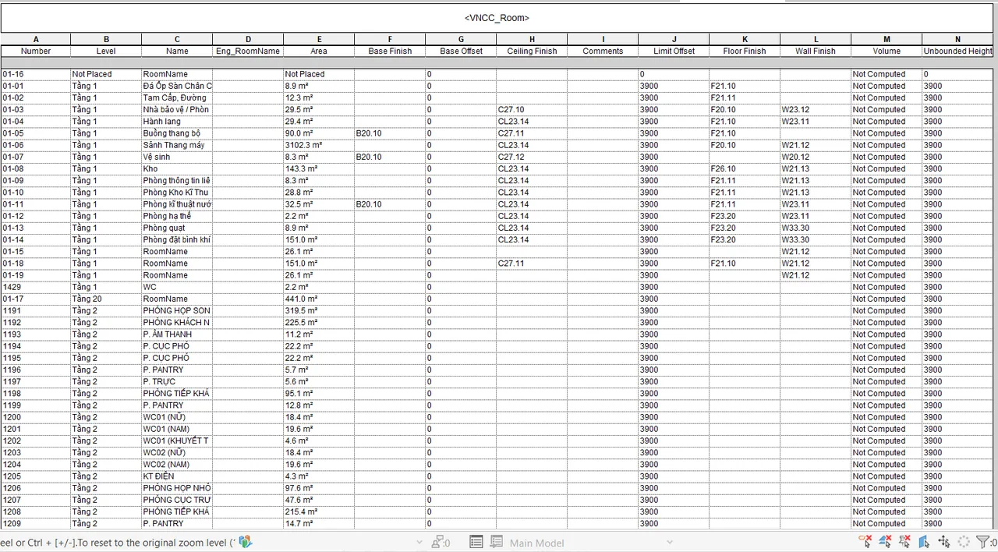Select the F26.10 floor finish cell
Screen dimensions: 998x552
point(745,168)
